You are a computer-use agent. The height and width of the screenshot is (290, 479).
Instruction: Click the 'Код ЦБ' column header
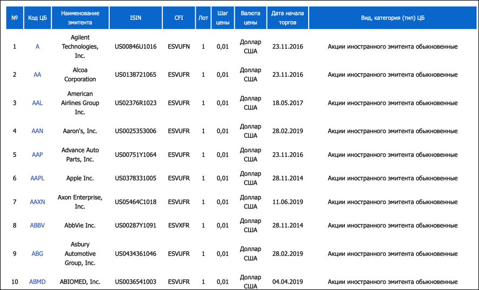pos(37,18)
